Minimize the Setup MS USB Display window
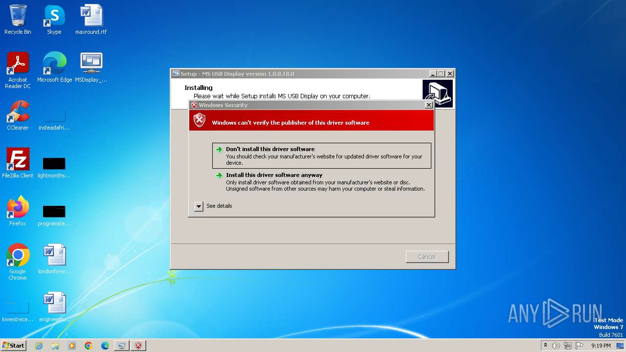The width and height of the screenshot is (626, 352). [x=432, y=74]
